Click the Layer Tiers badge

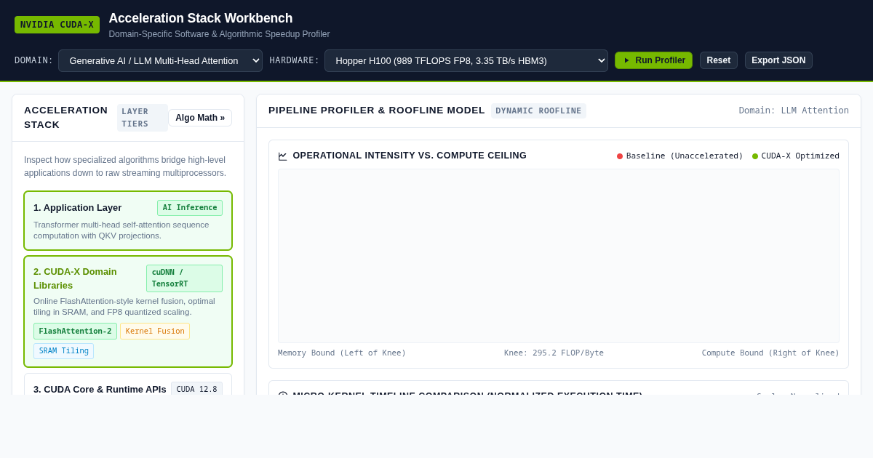pos(142,118)
